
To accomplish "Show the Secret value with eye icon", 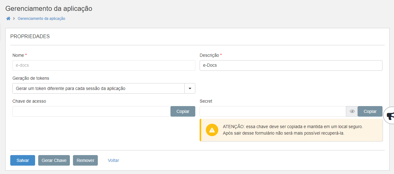I will pyautogui.click(x=352, y=111).
